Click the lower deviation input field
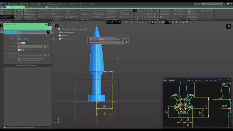This screenshot has height=131, width=233. click(x=31, y=57)
